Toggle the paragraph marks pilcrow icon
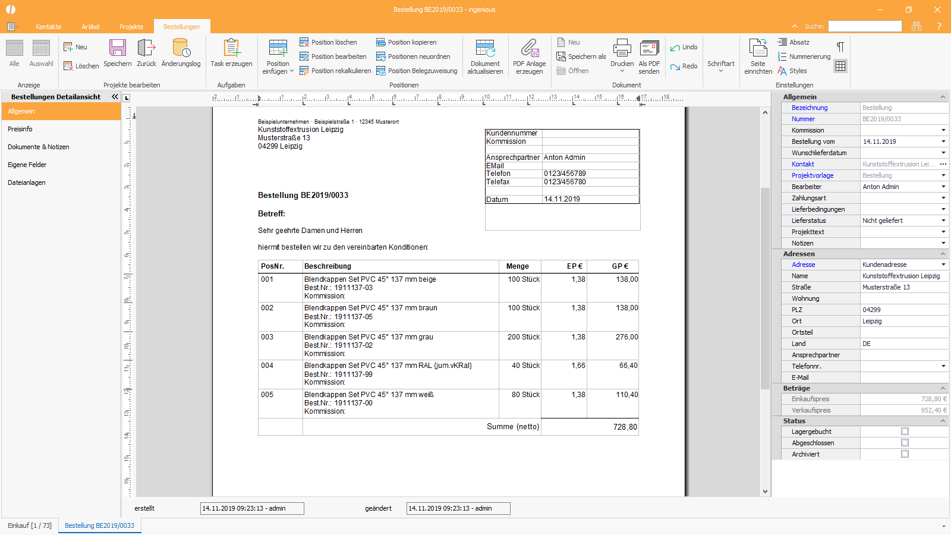The height and width of the screenshot is (535, 951). (840, 47)
